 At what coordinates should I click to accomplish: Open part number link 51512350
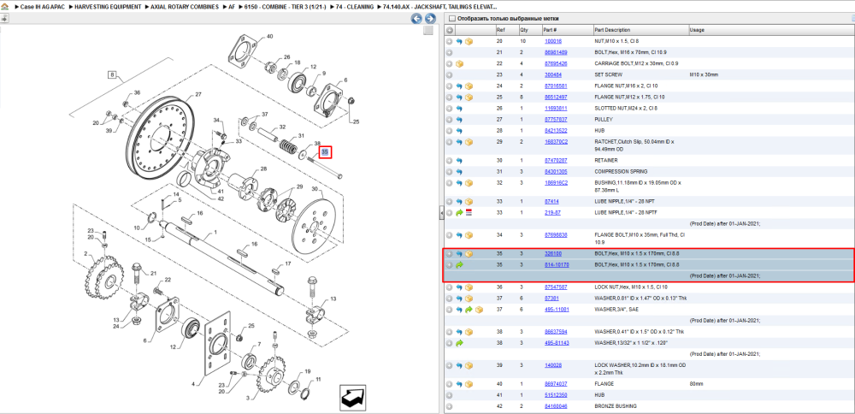click(x=556, y=395)
